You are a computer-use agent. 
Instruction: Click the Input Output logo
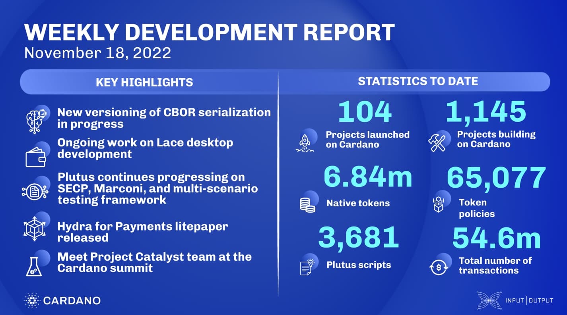click(x=515, y=300)
